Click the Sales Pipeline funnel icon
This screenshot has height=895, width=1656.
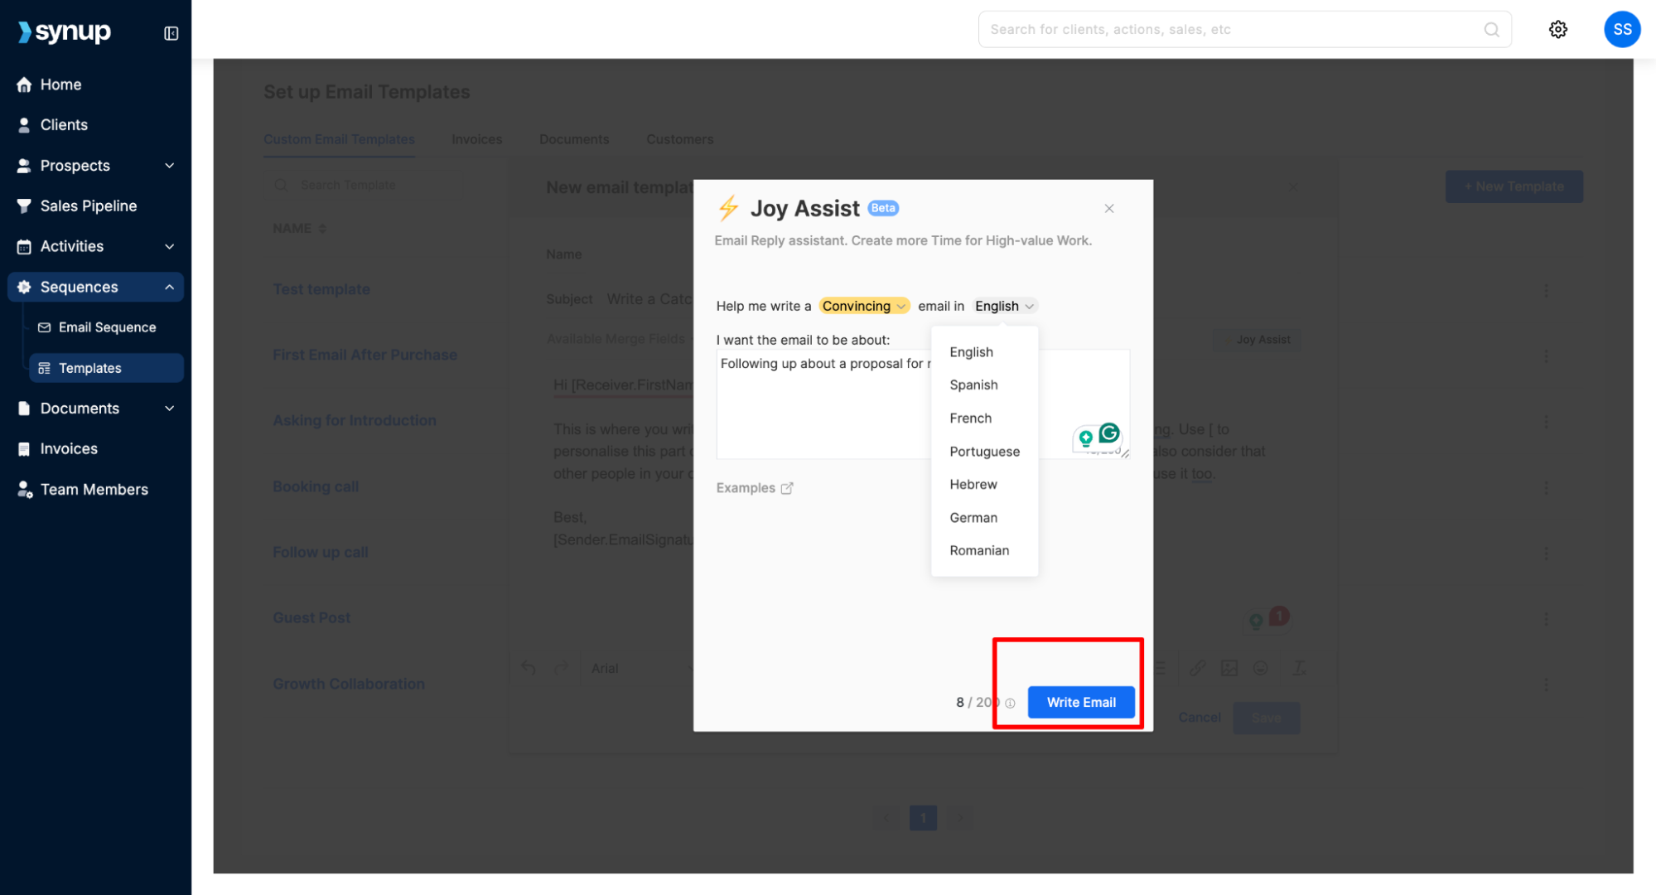click(x=24, y=206)
